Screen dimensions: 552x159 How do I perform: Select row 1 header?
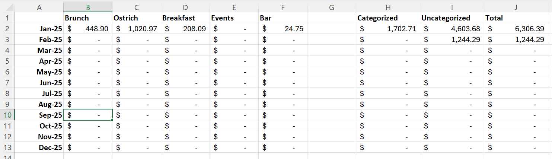[7, 18]
